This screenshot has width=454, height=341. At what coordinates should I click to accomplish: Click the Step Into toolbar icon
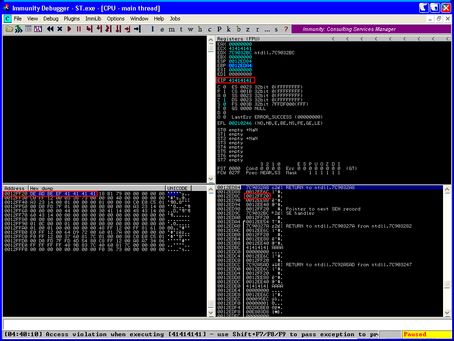pos(90,29)
